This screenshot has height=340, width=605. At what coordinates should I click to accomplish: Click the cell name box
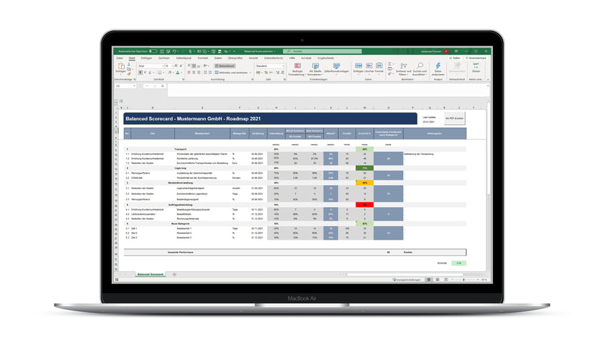click(x=126, y=86)
